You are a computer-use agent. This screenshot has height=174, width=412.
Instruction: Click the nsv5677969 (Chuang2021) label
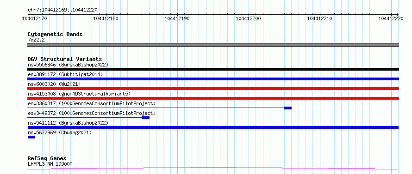60,132
